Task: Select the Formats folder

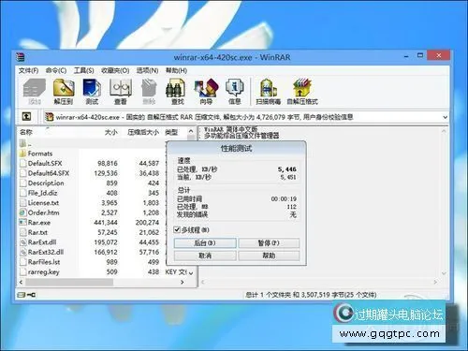Action: (40, 154)
